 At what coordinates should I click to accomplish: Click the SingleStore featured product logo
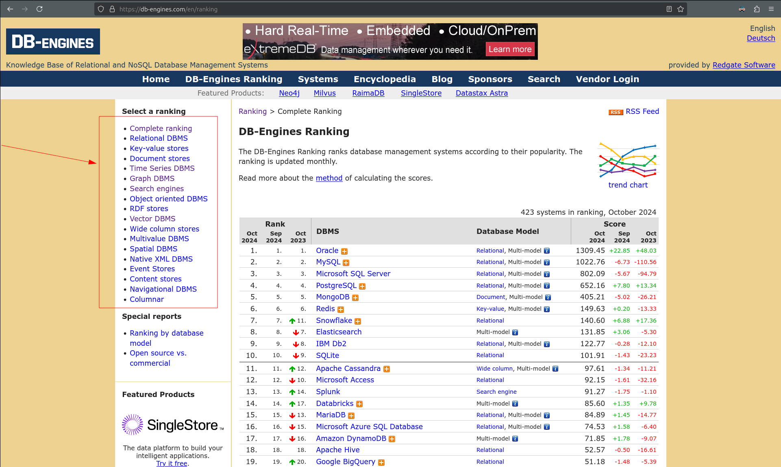pyautogui.click(x=173, y=425)
